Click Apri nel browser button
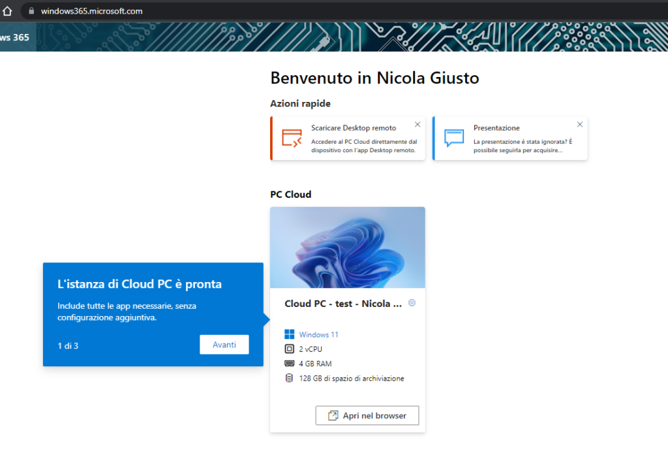This screenshot has height=461, width=668. 367,415
